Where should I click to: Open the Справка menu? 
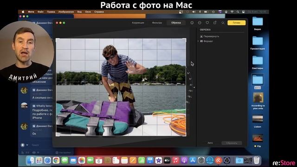99,12
